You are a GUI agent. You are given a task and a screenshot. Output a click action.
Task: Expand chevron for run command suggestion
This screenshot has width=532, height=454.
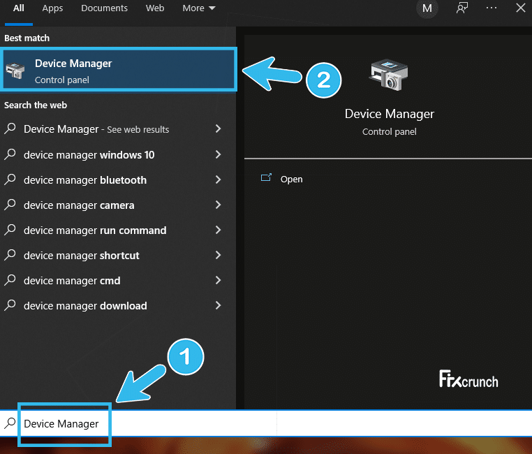tap(218, 230)
